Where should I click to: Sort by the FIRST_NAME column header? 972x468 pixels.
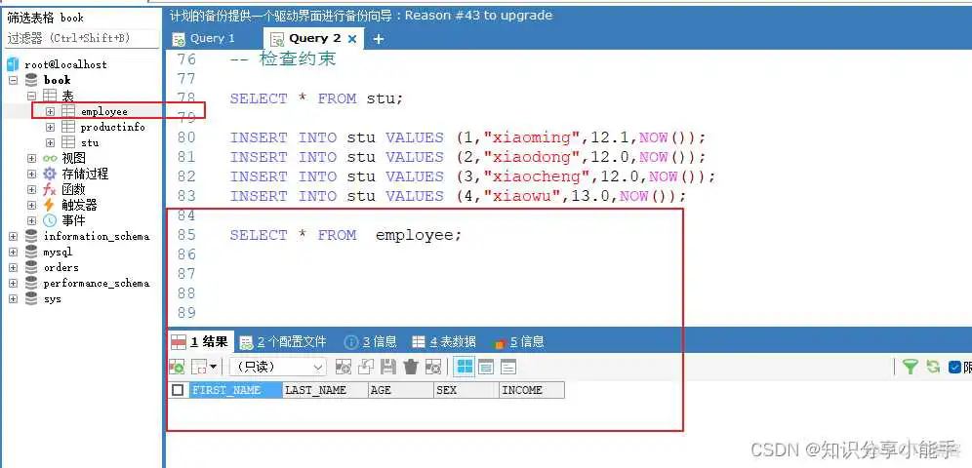tap(235, 390)
